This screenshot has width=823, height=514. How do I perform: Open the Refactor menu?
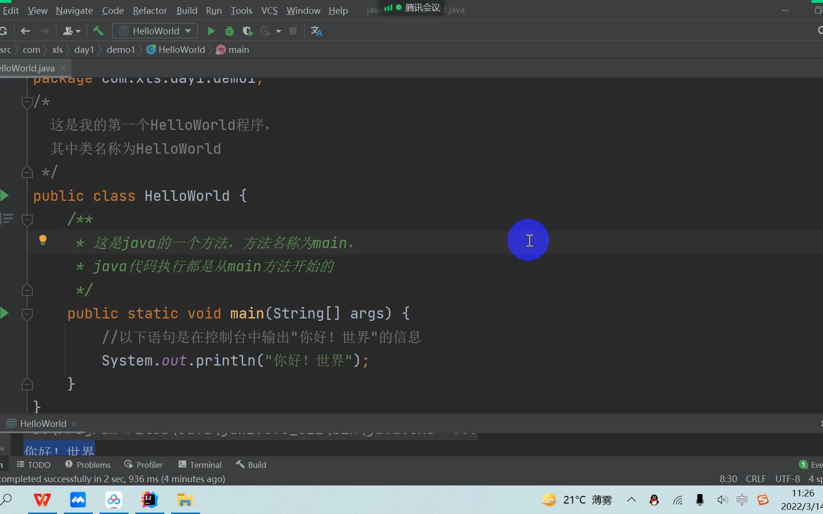pyautogui.click(x=150, y=10)
